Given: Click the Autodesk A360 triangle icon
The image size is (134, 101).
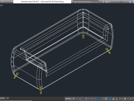Looking at the screenshot, I should click(x=124, y=2).
